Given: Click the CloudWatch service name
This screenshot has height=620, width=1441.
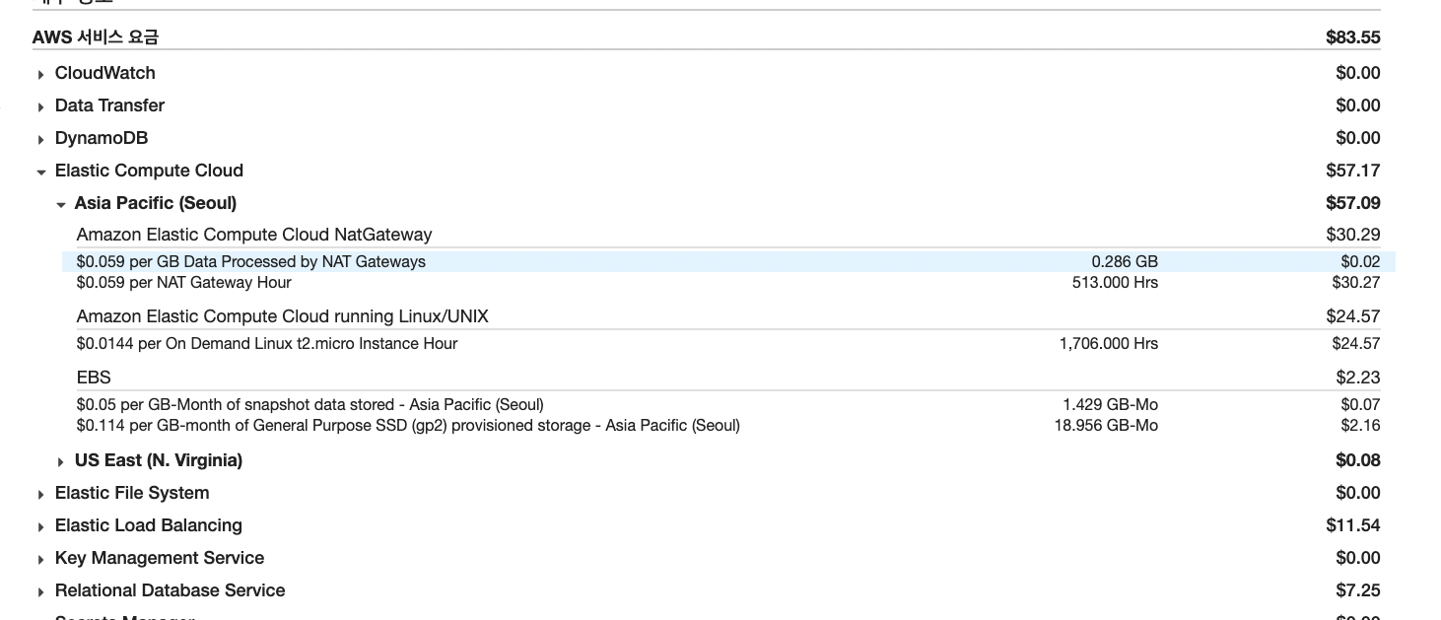Looking at the screenshot, I should (x=104, y=73).
